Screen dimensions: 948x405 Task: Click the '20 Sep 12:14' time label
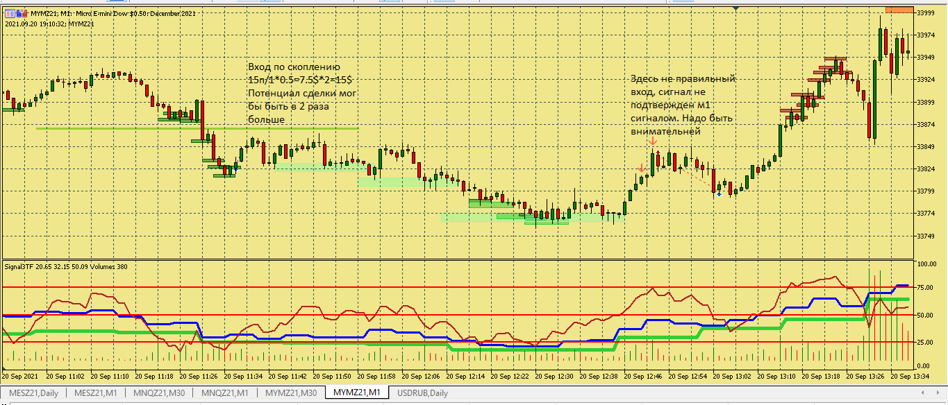(465, 377)
